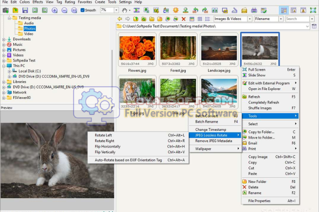Choose File Properties in context menu
The height and width of the screenshot is (212, 319).
(270, 201)
